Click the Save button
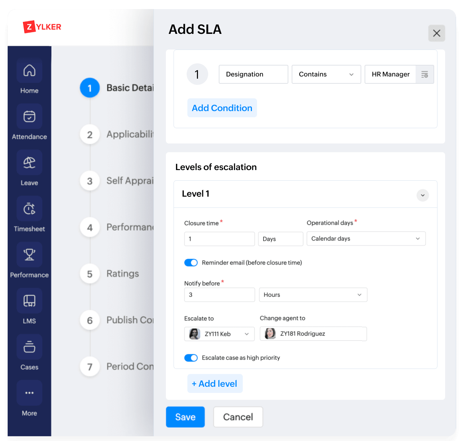Image resolution: width=463 pixels, height=441 pixels. coord(185,417)
